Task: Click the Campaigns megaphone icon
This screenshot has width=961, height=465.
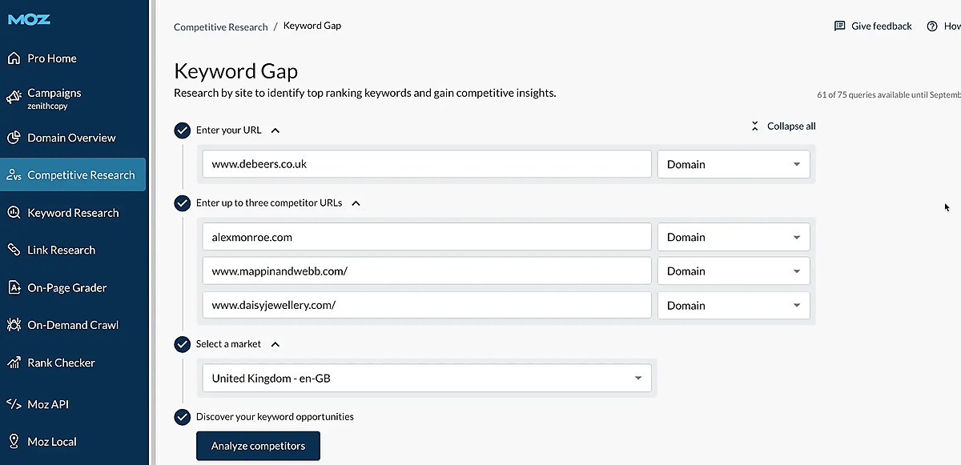Action: point(14,97)
